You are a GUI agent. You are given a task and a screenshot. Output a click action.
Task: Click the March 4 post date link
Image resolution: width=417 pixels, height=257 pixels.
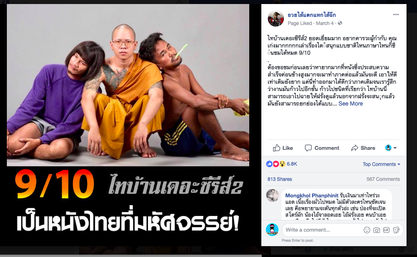[x=325, y=23]
